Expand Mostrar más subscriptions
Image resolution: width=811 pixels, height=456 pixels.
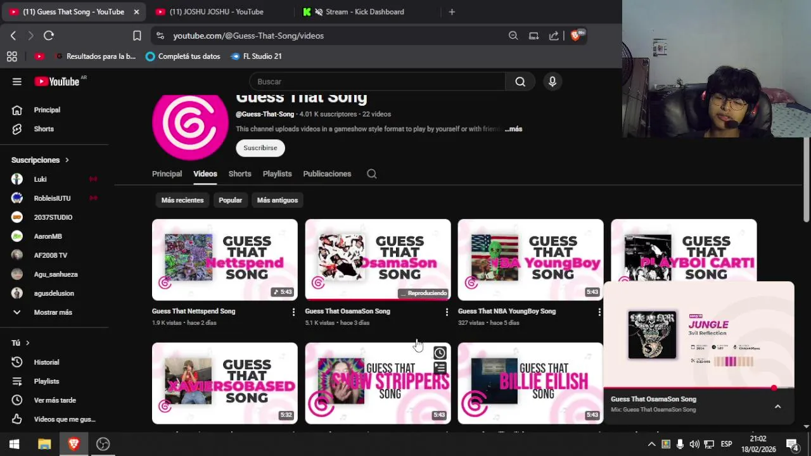pyautogui.click(x=54, y=312)
